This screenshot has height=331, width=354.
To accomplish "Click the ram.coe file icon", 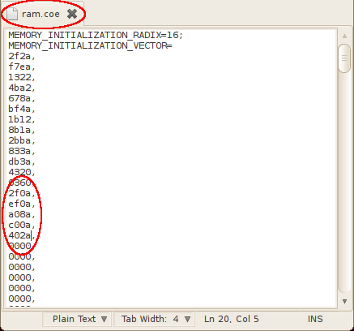I will coord(12,14).
